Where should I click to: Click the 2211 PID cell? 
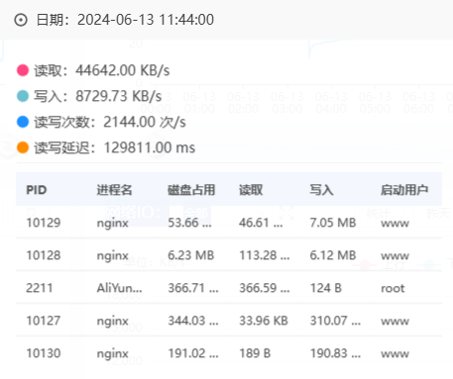point(40,288)
